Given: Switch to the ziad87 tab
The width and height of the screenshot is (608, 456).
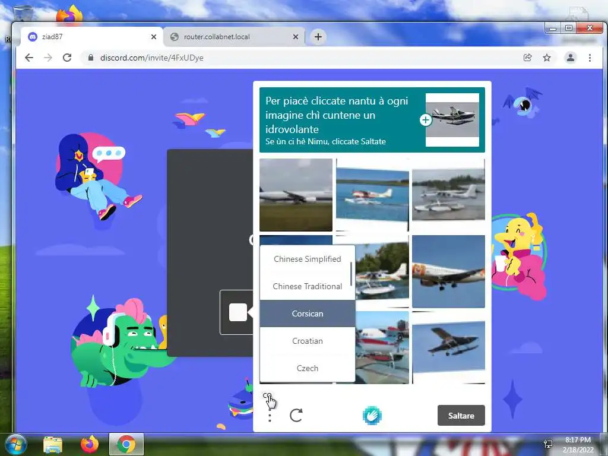Looking at the screenshot, I should 92,37.
